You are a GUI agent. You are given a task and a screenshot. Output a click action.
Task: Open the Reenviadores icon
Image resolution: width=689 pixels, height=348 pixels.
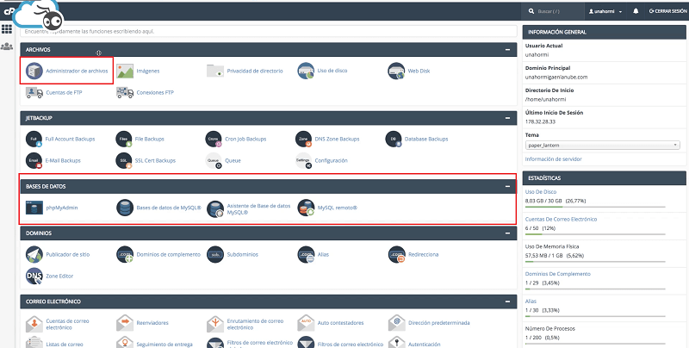point(125,323)
